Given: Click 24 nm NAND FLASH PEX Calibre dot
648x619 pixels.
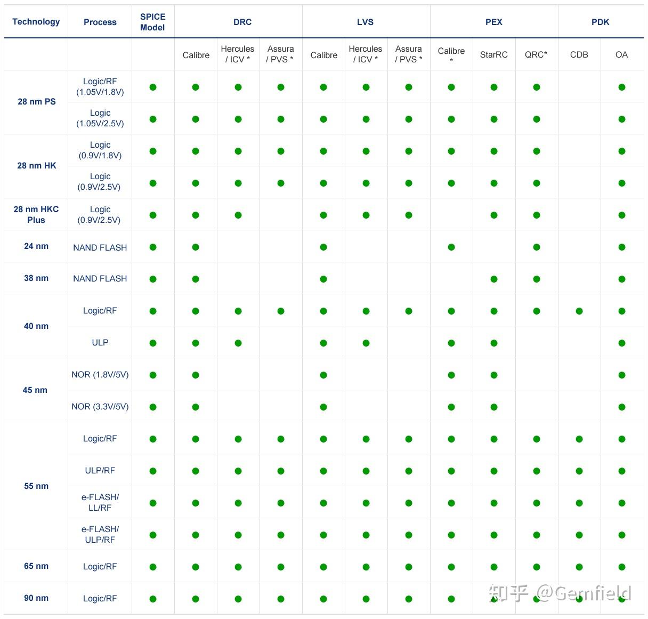Looking at the screenshot, I should tap(451, 247).
